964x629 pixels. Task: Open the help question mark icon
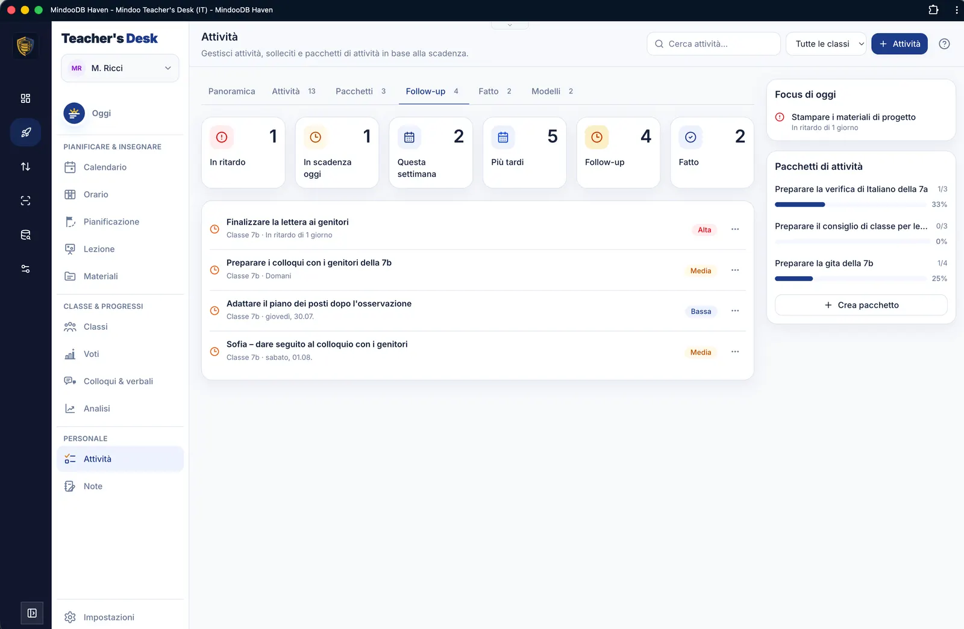click(944, 44)
